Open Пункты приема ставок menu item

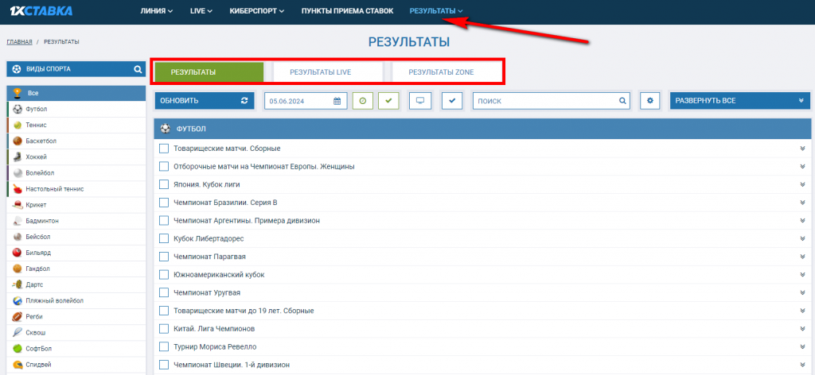[347, 11]
